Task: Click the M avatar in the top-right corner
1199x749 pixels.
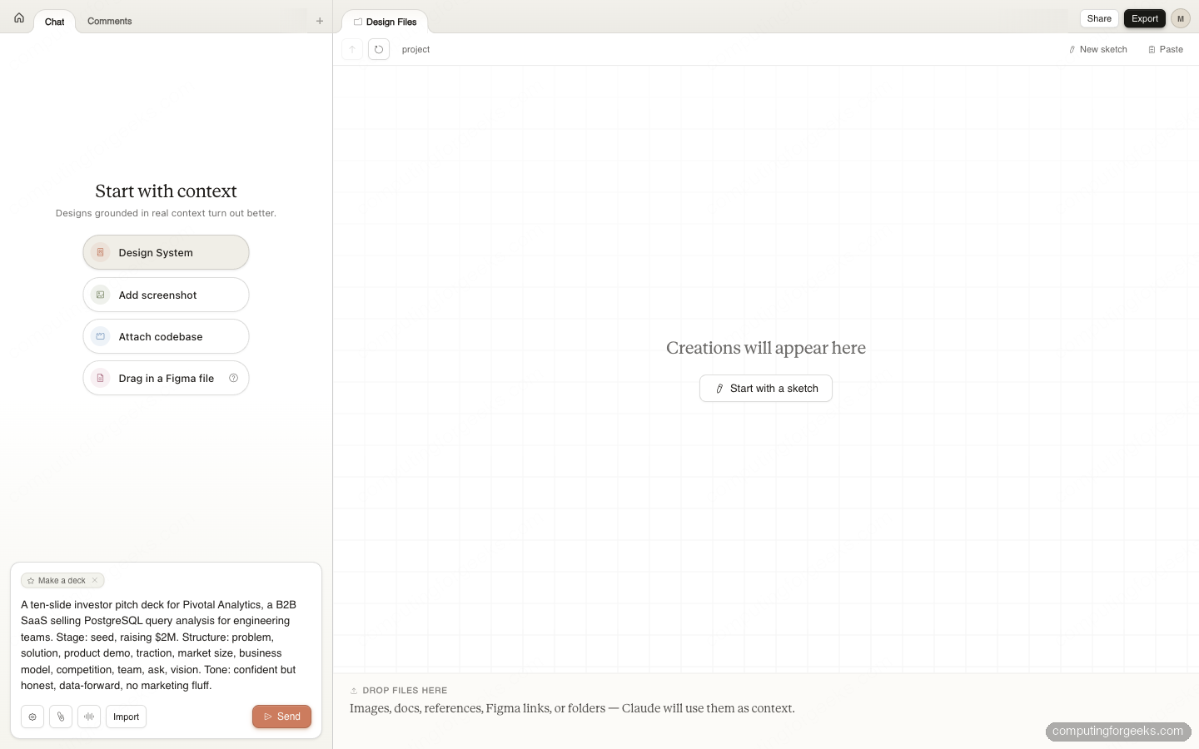Action: (1181, 18)
